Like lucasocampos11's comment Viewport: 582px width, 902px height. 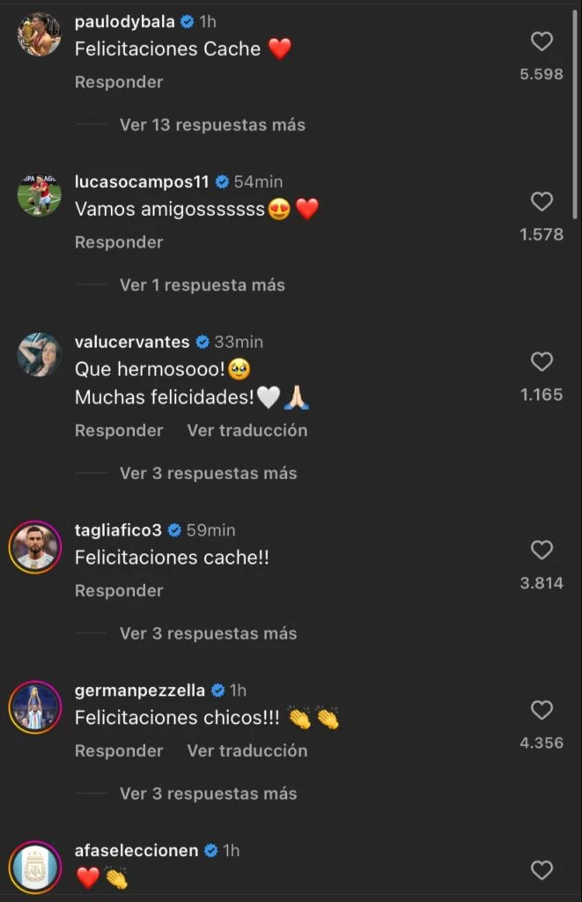tap(541, 202)
